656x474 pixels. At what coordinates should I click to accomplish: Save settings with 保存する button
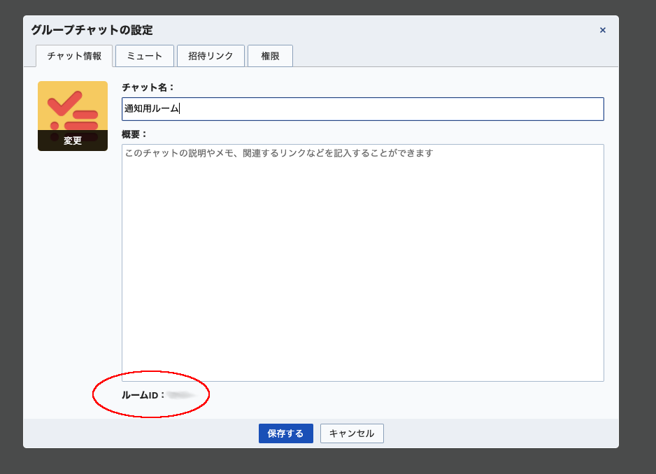286,433
